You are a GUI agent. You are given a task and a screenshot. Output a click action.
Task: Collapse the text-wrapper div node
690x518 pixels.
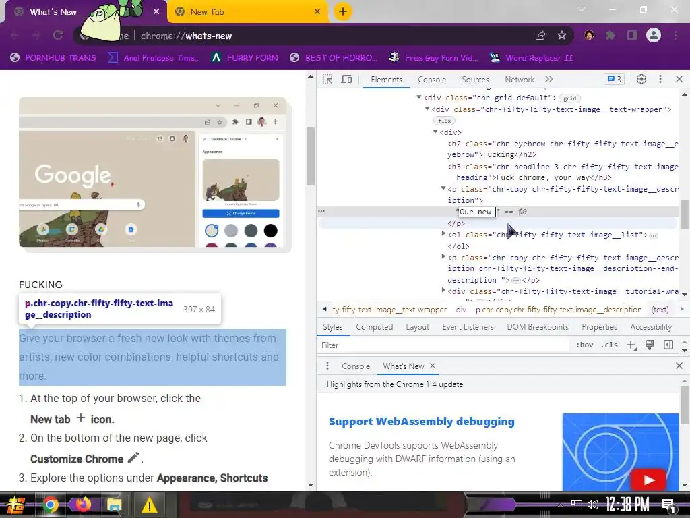point(427,109)
